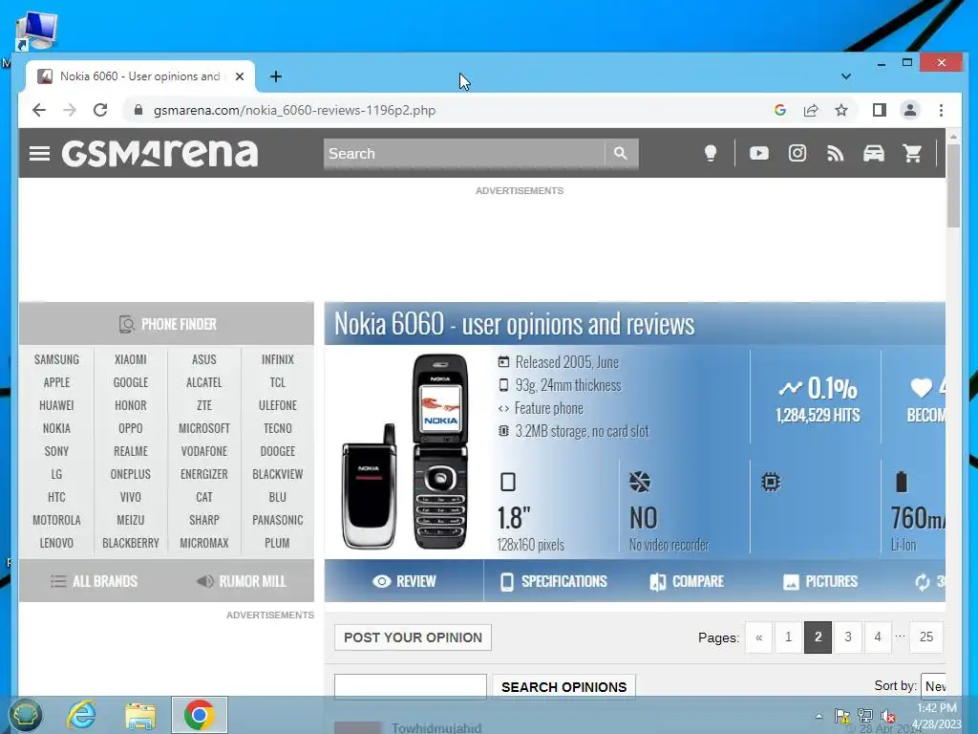Open the Specifications tab
Screen dimensions: 978x734
pos(554,581)
